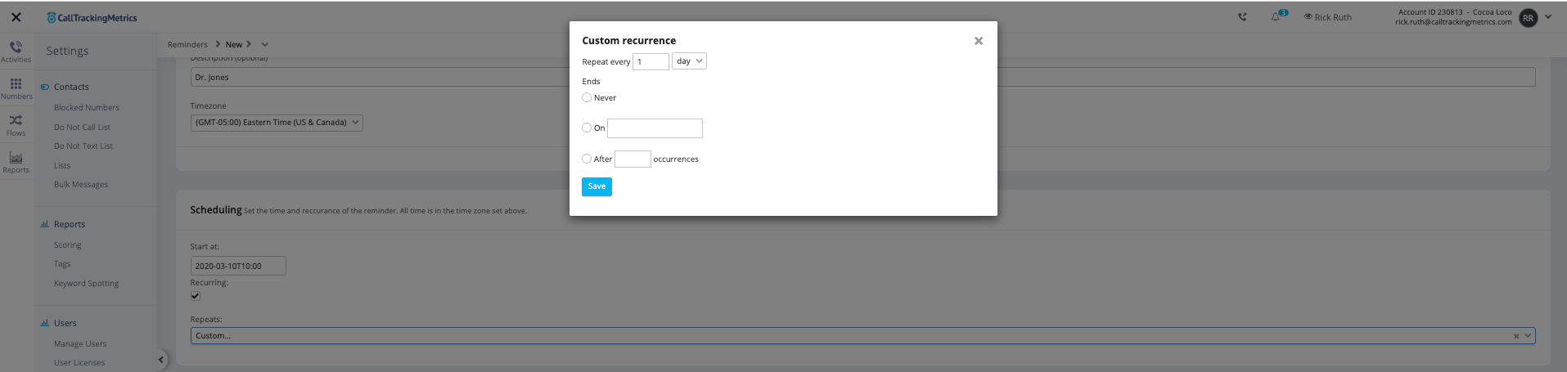
Task: Select the On date radio button
Action: pyautogui.click(x=587, y=128)
